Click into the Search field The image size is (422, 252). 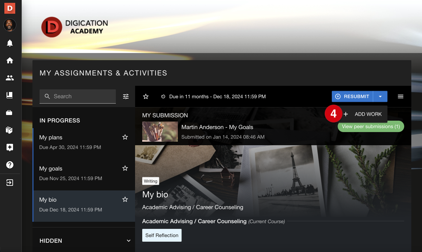[x=78, y=96]
